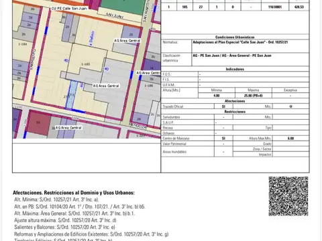Click the 'Restricciones' section heading
The image size is (322, 241).
coord(235,112)
